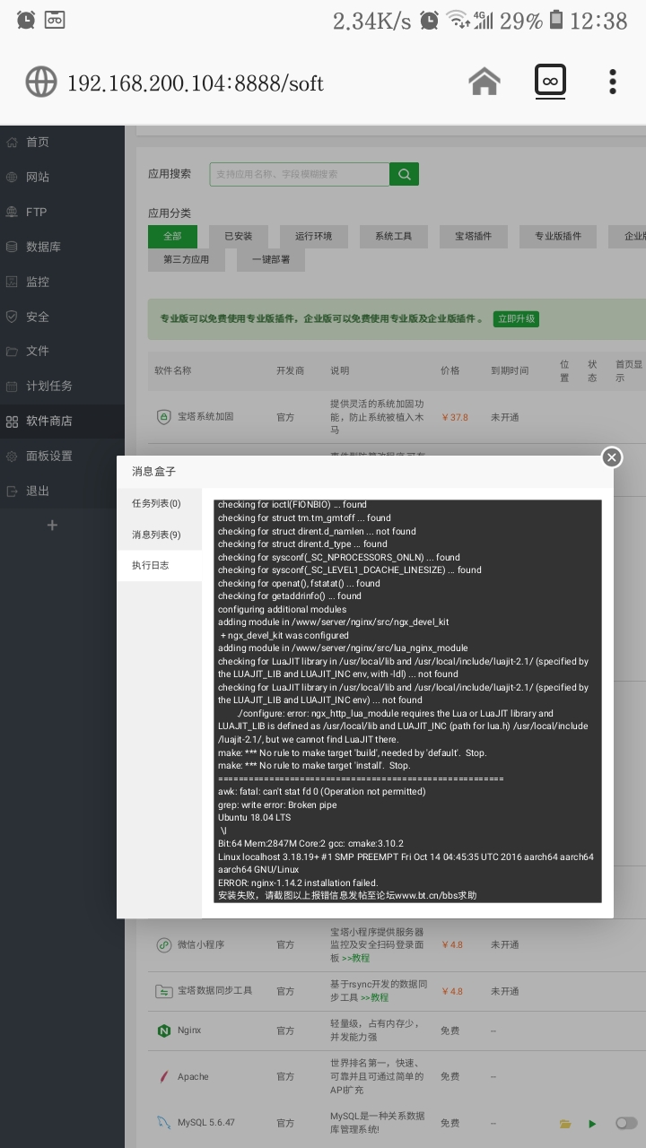Open the 教程 link for 微信小程序
The height and width of the screenshot is (1148, 646).
coord(355,958)
